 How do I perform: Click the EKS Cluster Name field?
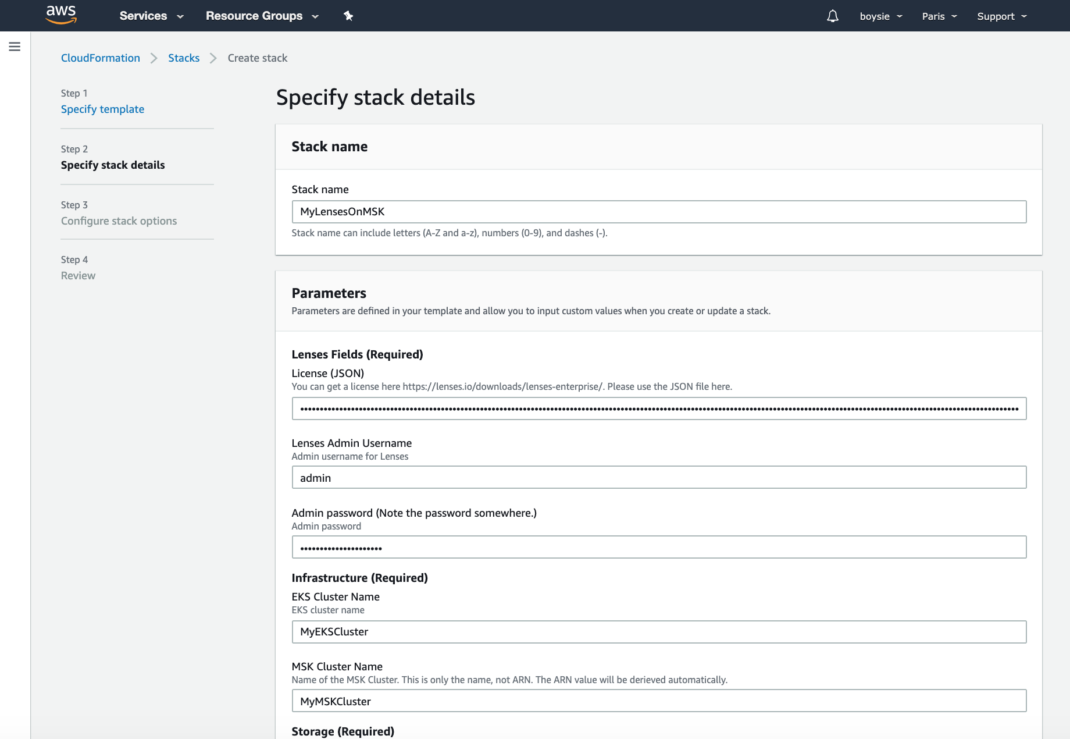point(659,632)
